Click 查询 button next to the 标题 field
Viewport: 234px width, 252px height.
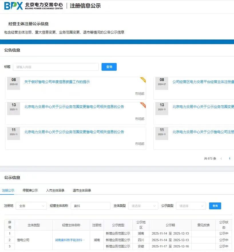[109, 67]
